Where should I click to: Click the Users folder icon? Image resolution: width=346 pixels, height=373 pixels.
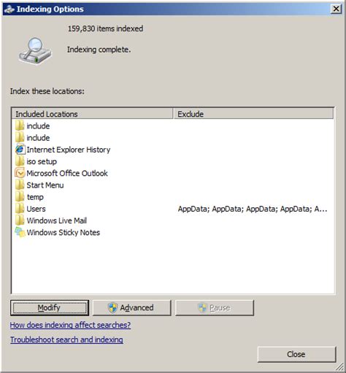pos(20,209)
